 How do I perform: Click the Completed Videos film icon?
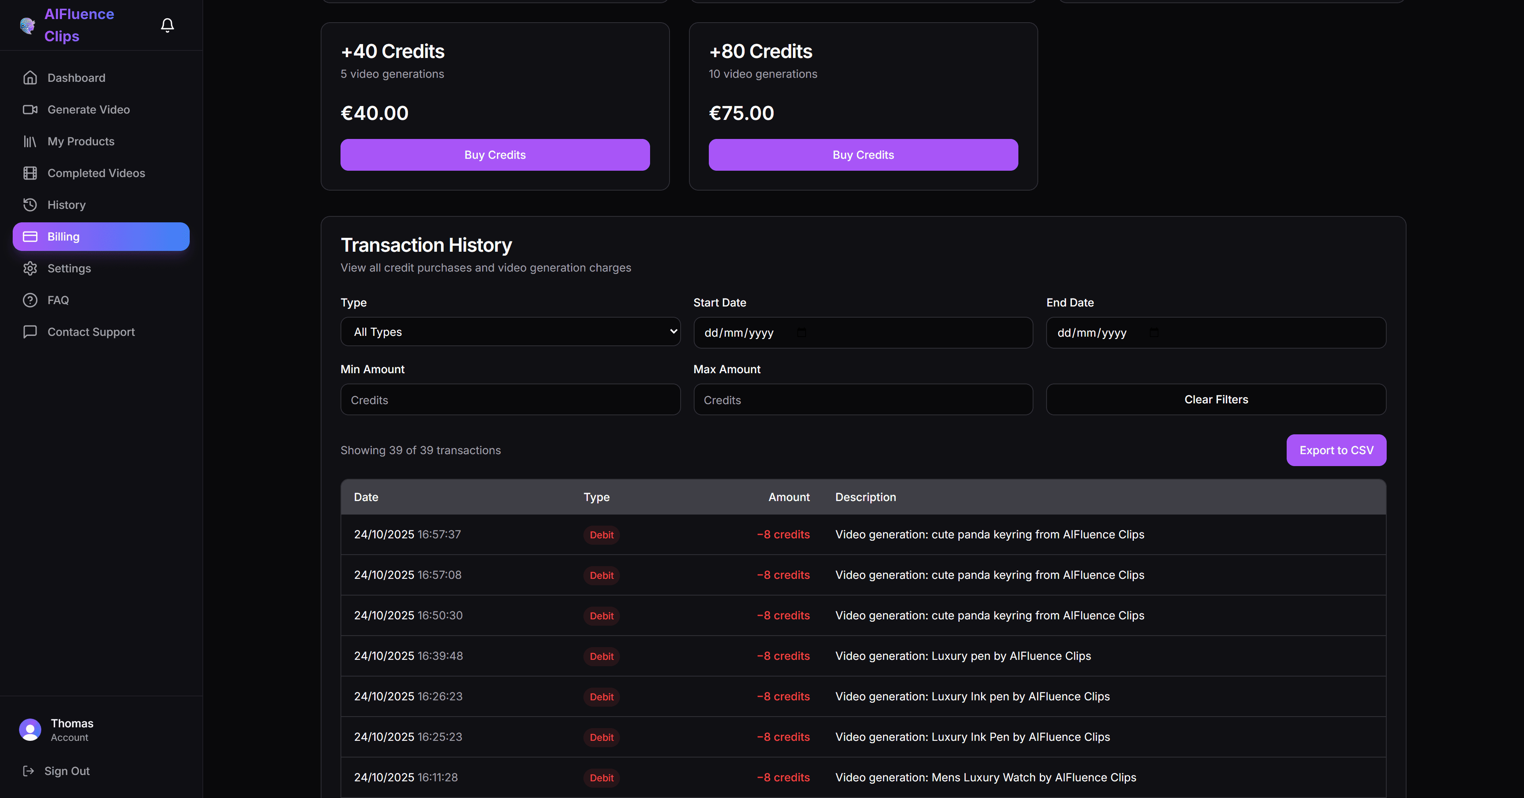[30, 173]
